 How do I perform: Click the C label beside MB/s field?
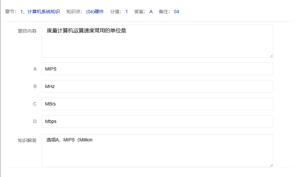point(35,104)
